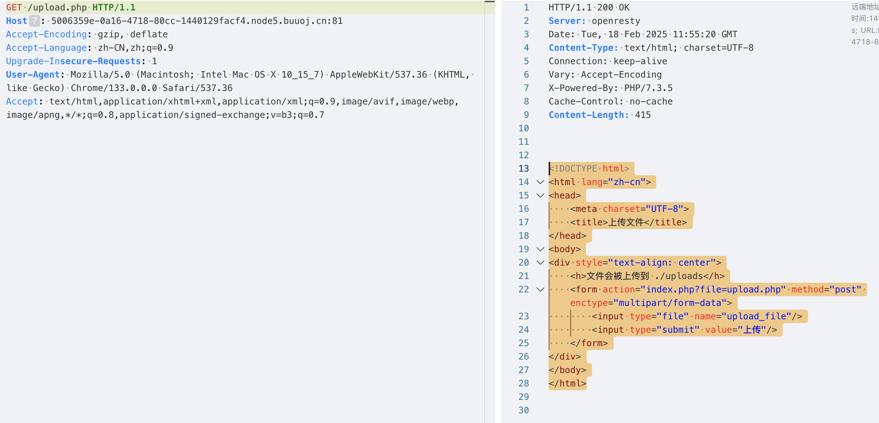This screenshot has height=423, width=879.
Task: Click the Upgrade-Insecure-Requests header name
Action: pos(73,61)
